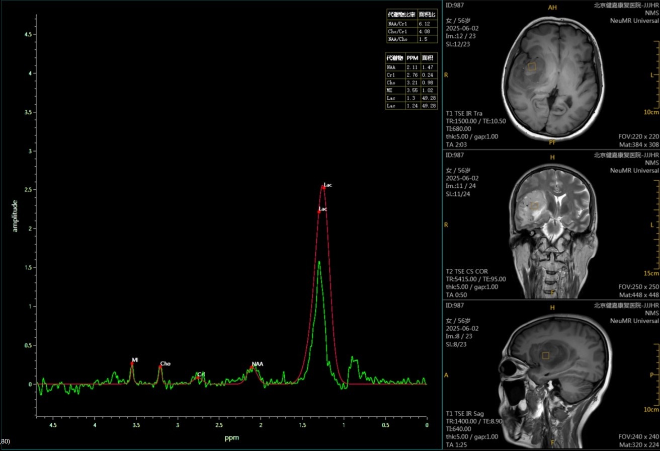This screenshot has height=451, width=660.
Task: Click the lower Lac peak marker
Action: click(319, 212)
